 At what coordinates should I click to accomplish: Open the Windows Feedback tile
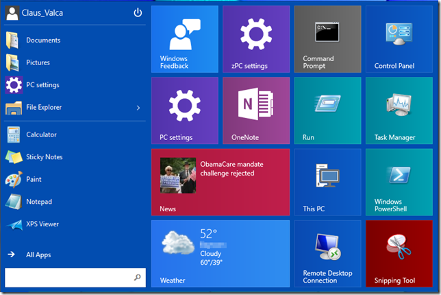(185, 39)
